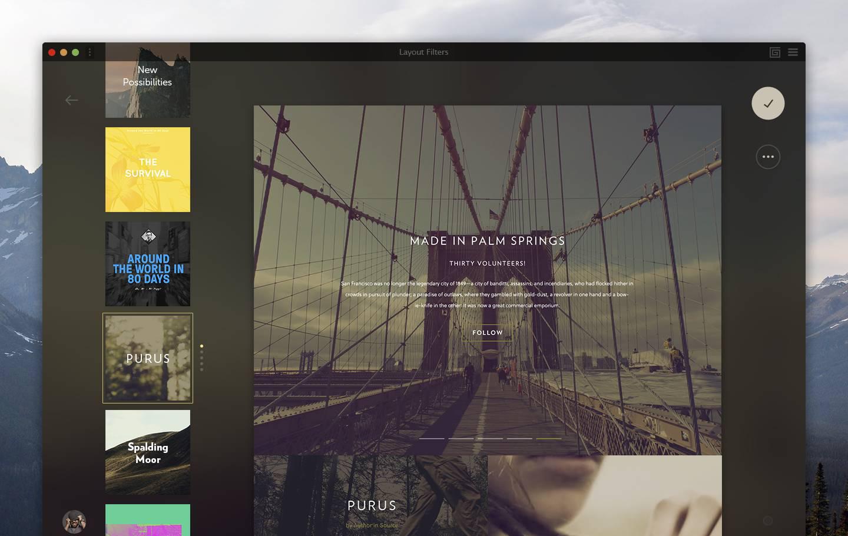Jump to first slide indicator bar
This screenshot has width=848, height=536.
[432, 438]
